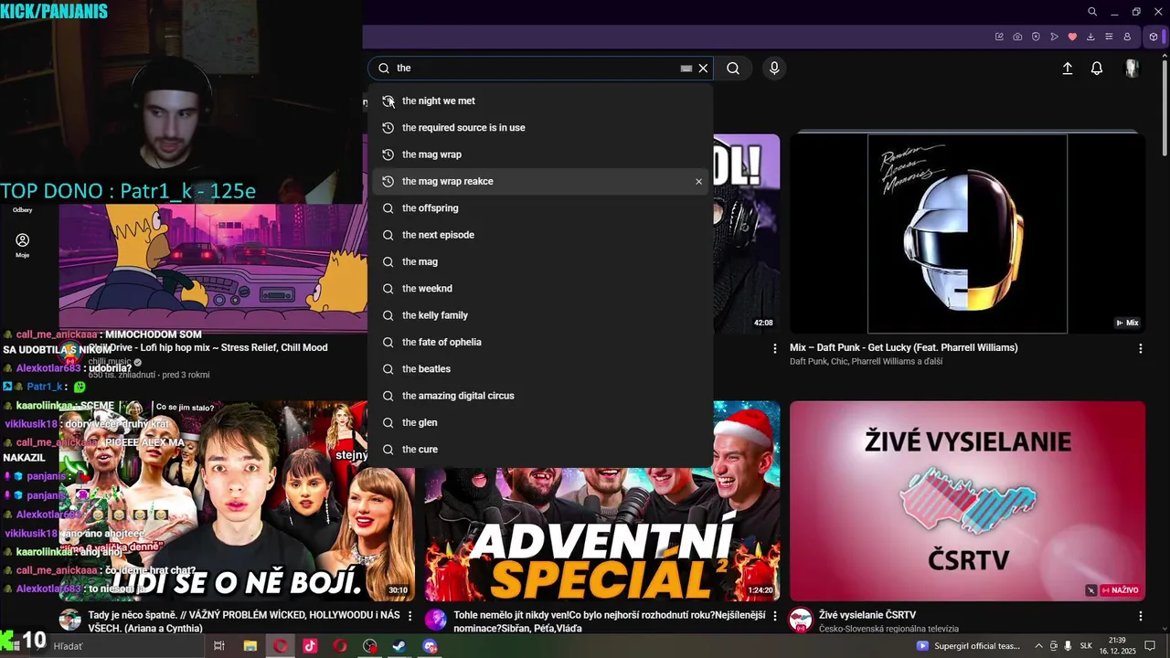Select suggestion 'the night we met'
Screen dimensions: 1170x658
(x=541, y=101)
